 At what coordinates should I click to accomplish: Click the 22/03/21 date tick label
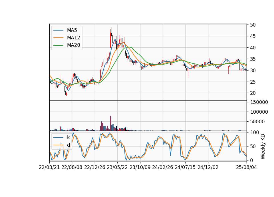(x=49, y=167)
